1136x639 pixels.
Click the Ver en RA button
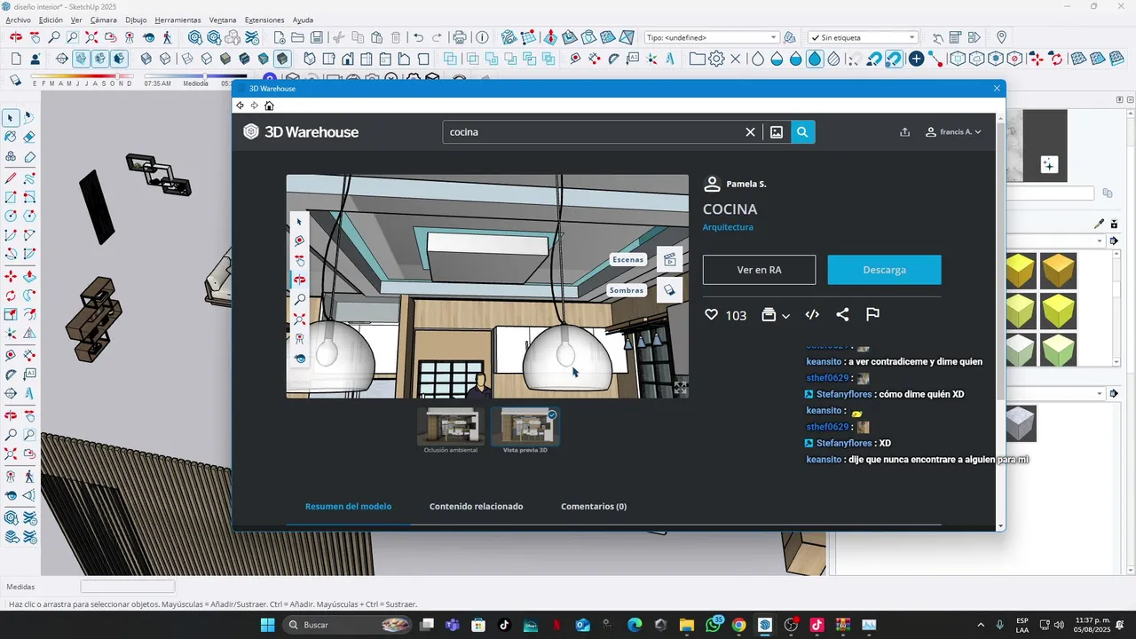tap(759, 270)
